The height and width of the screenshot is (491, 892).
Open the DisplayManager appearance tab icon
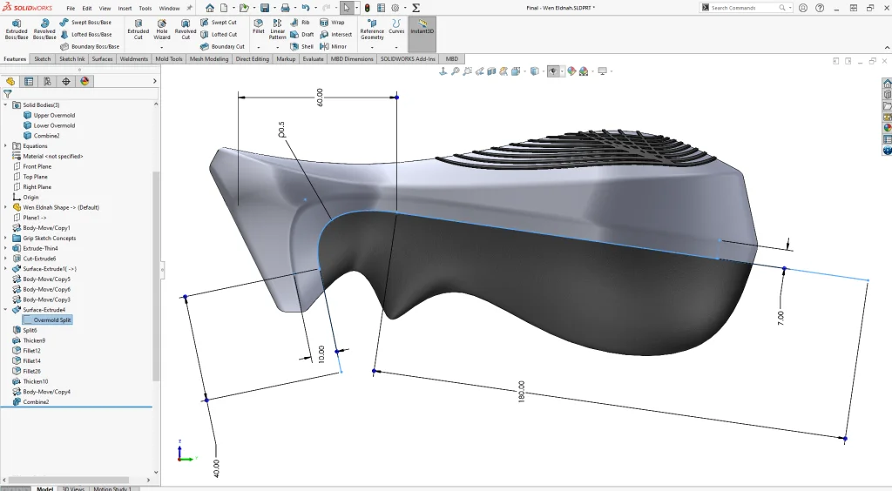click(x=84, y=81)
